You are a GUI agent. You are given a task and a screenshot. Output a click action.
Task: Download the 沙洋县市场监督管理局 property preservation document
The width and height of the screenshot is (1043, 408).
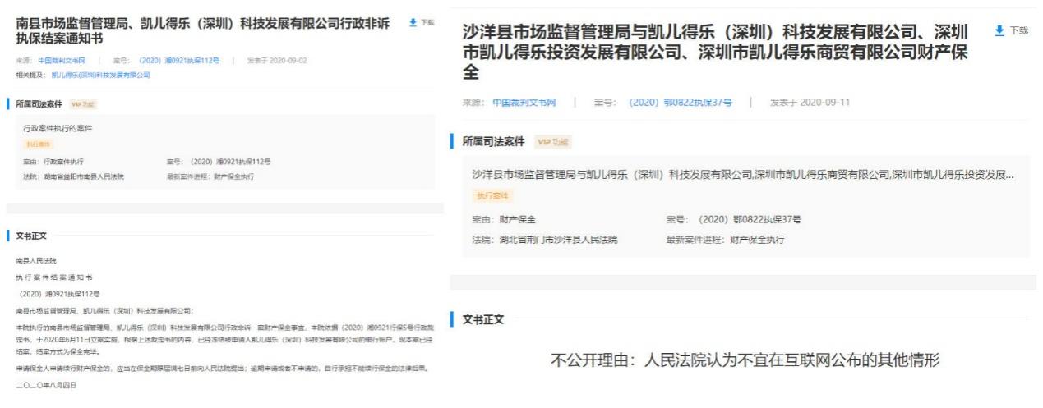coord(1010,30)
